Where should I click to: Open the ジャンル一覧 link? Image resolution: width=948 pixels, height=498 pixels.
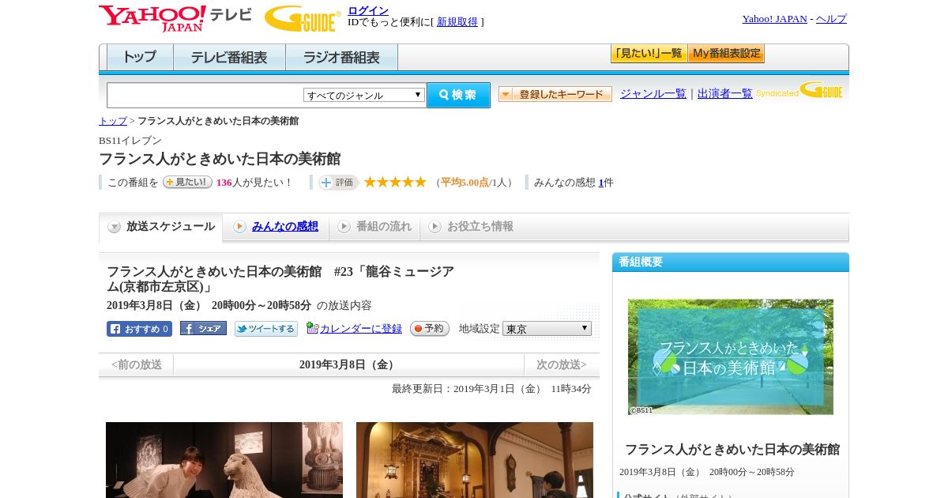[653, 94]
